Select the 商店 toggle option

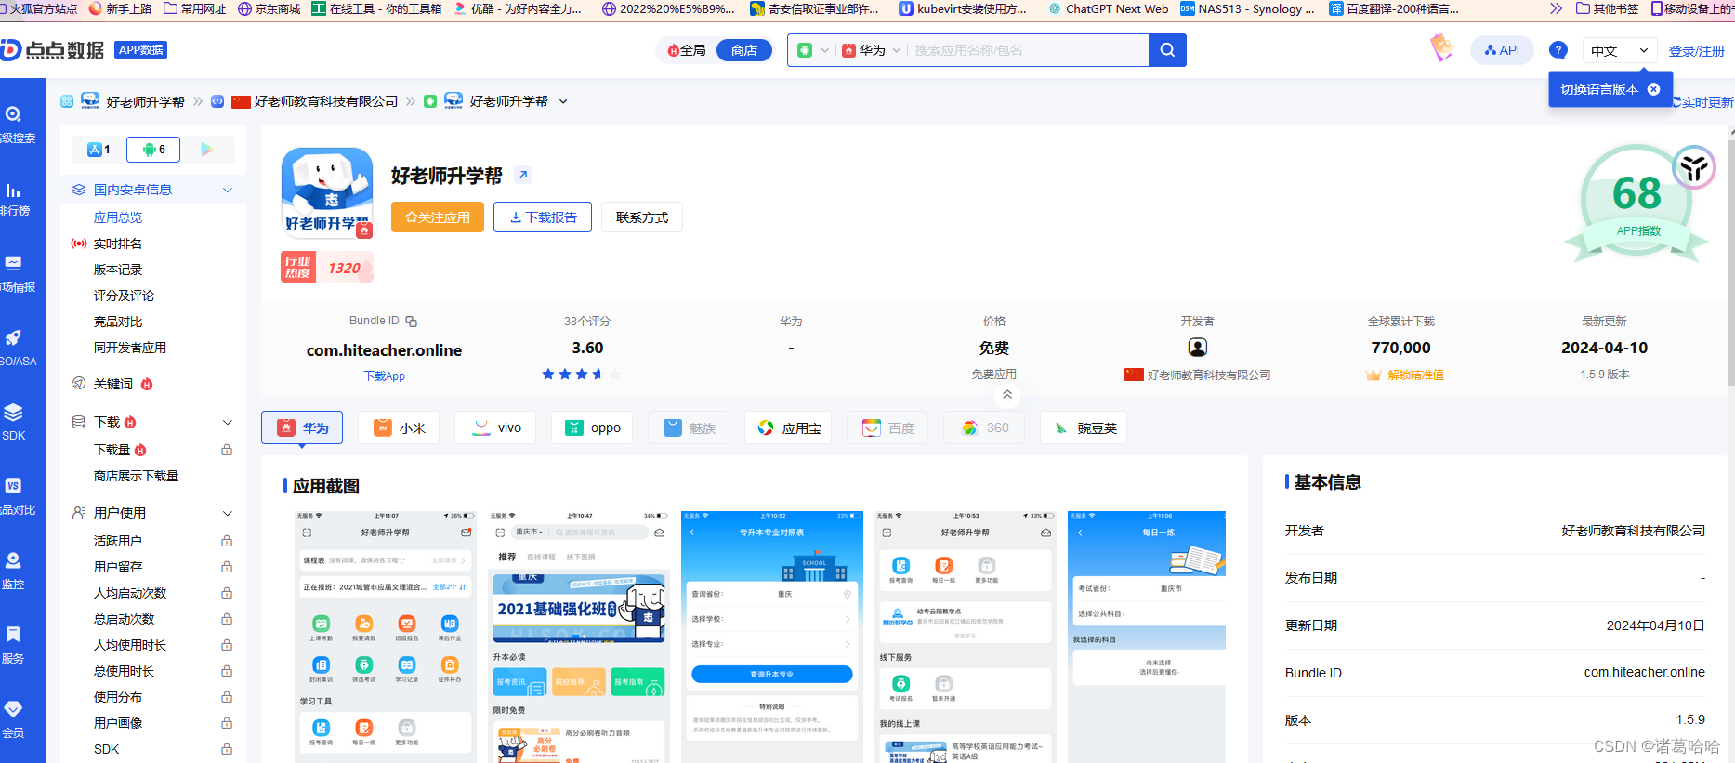click(743, 50)
